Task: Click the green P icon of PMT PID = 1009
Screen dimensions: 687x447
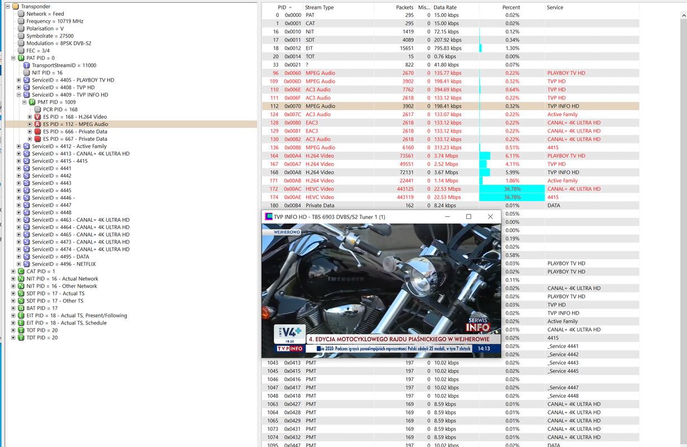Action: point(32,102)
